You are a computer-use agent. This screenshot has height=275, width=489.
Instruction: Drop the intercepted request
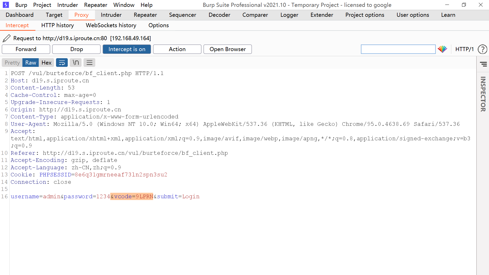tap(76, 49)
